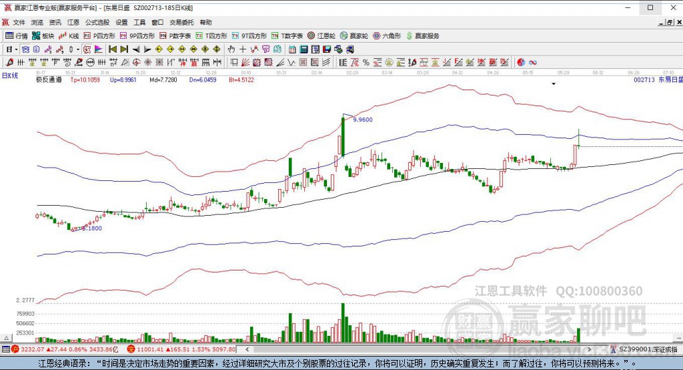The height and width of the screenshot is (370, 683).
Task: Click the yin-yang circle icon
Action: point(521,62)
